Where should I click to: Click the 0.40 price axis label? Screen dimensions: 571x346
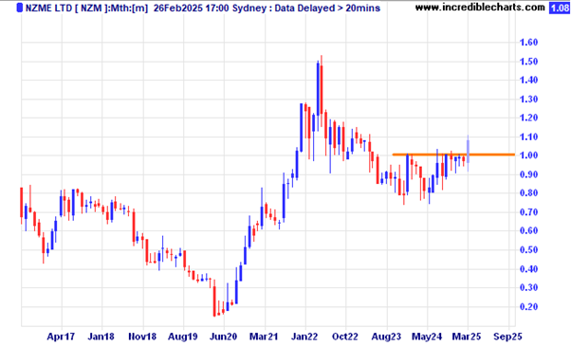point(528,269)
